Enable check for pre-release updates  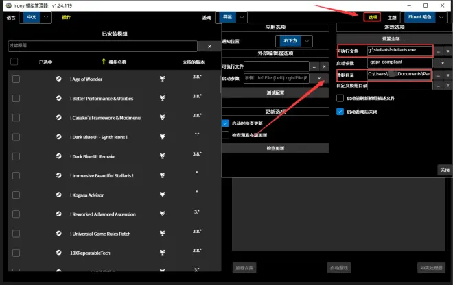coord(226,135)
